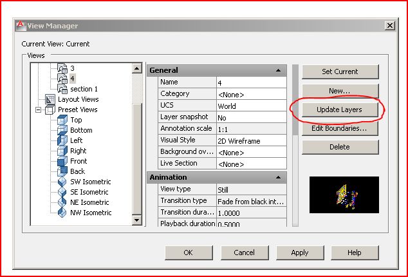The width and height of the screenshot is (408, 277).
Task: Select the Preset Views label
Action: click(77, 110)
